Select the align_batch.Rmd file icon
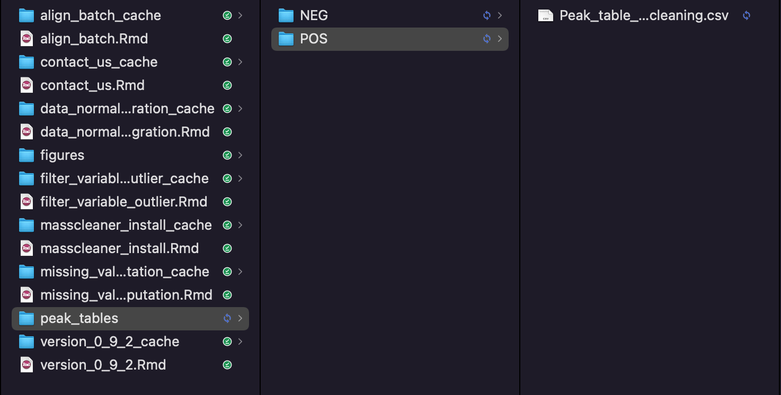The width and height of the screenshot is (781, 395). pyautogui.click(x=26, y=39)
